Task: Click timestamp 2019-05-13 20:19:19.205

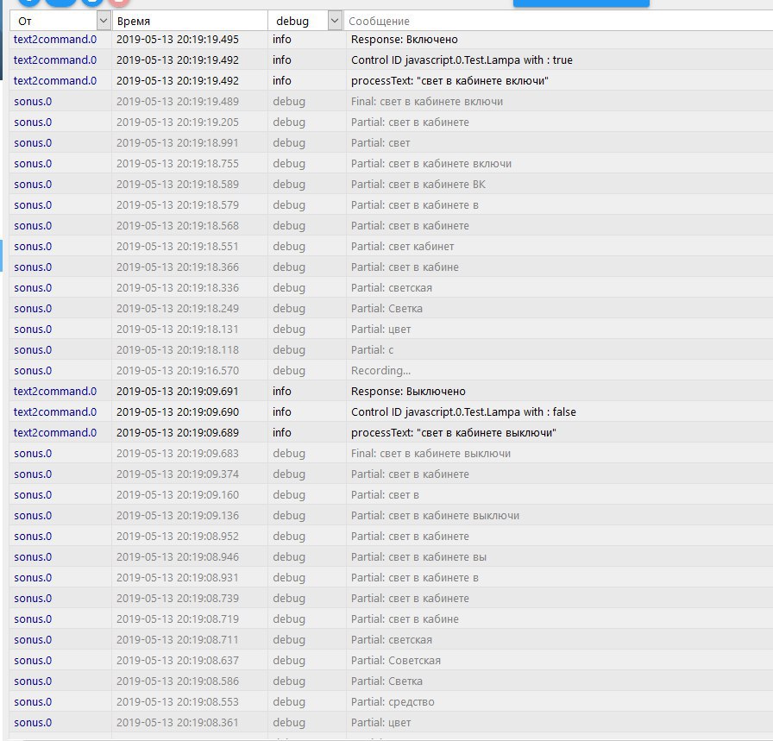Action: coord(178,122)
